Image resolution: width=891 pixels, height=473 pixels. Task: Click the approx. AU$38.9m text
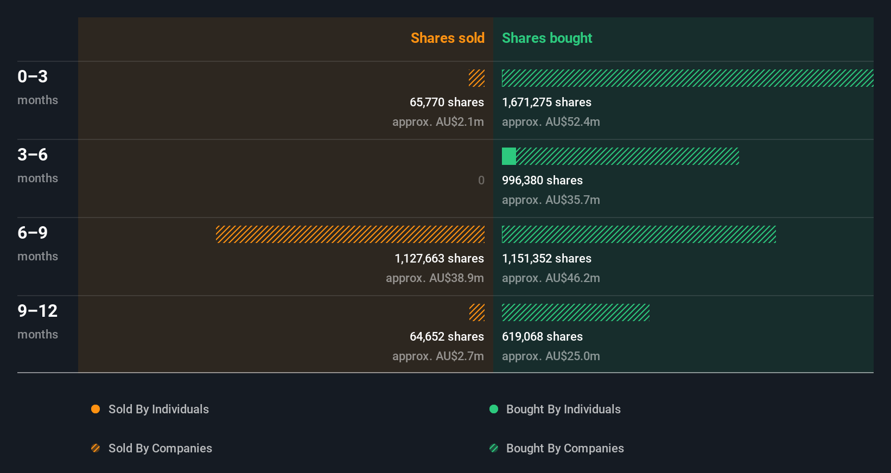point(435,278)
